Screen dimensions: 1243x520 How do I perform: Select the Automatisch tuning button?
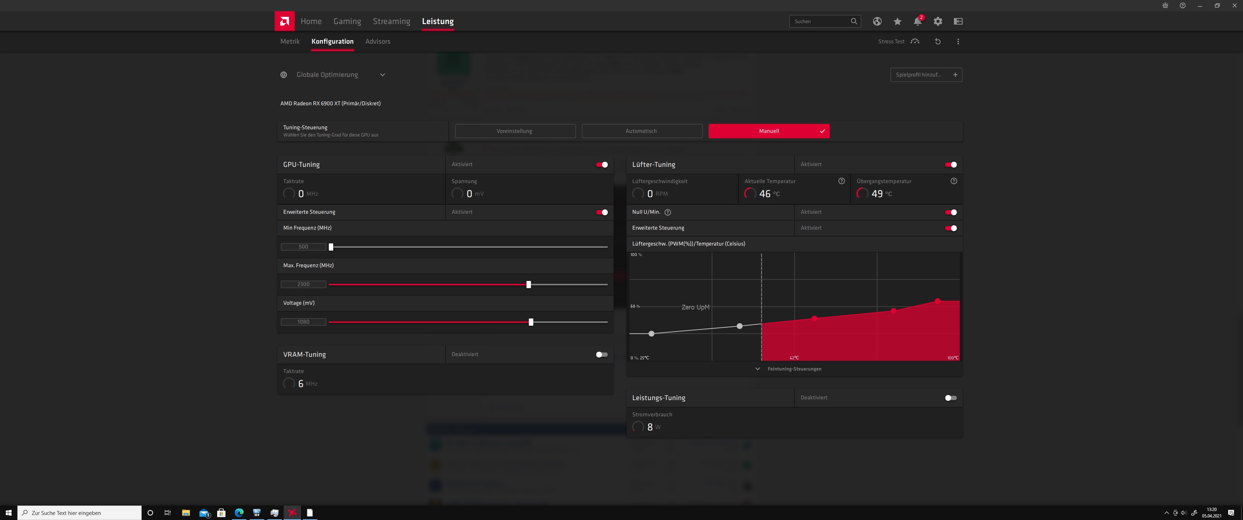(x=641, y=131)
